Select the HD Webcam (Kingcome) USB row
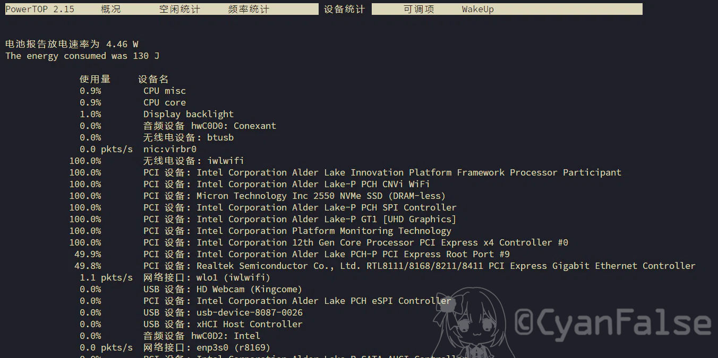Screen dimensions: 718x358 click(223, 289)
